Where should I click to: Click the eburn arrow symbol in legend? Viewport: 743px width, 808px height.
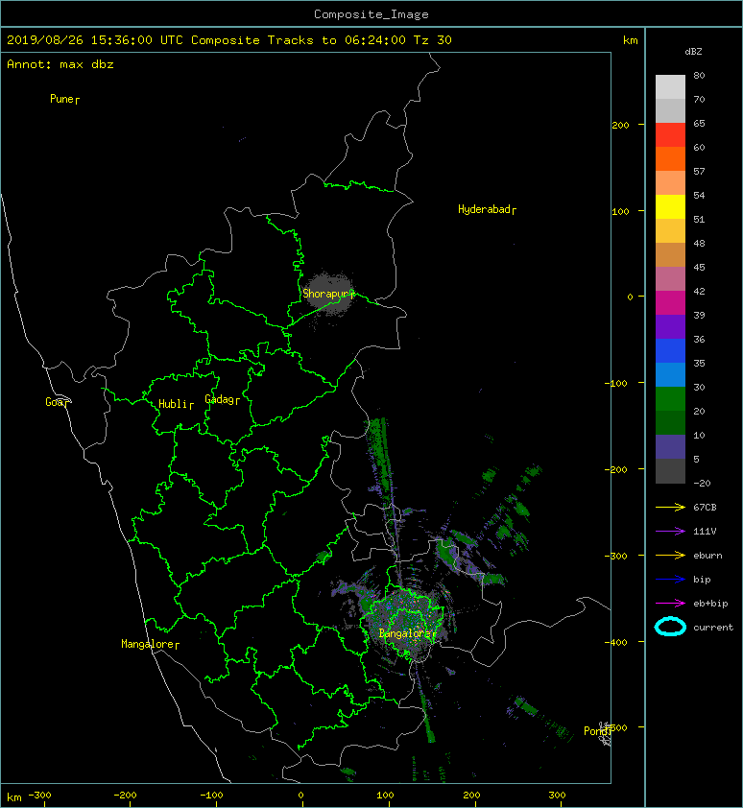670,556
